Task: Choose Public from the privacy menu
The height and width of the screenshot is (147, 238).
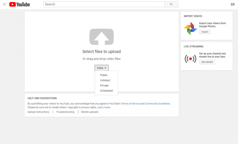Action: (x=104, y=75)
